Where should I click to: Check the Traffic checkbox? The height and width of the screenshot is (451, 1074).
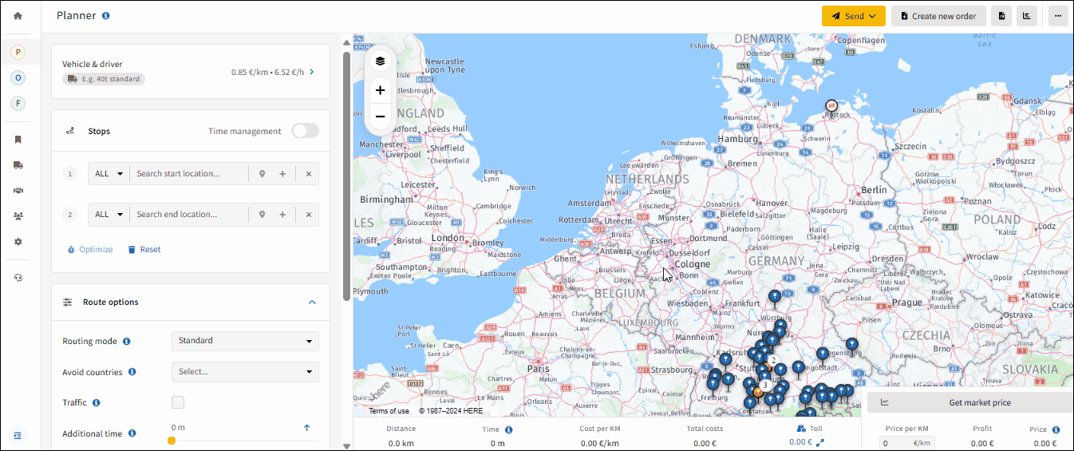click(178, 402)
